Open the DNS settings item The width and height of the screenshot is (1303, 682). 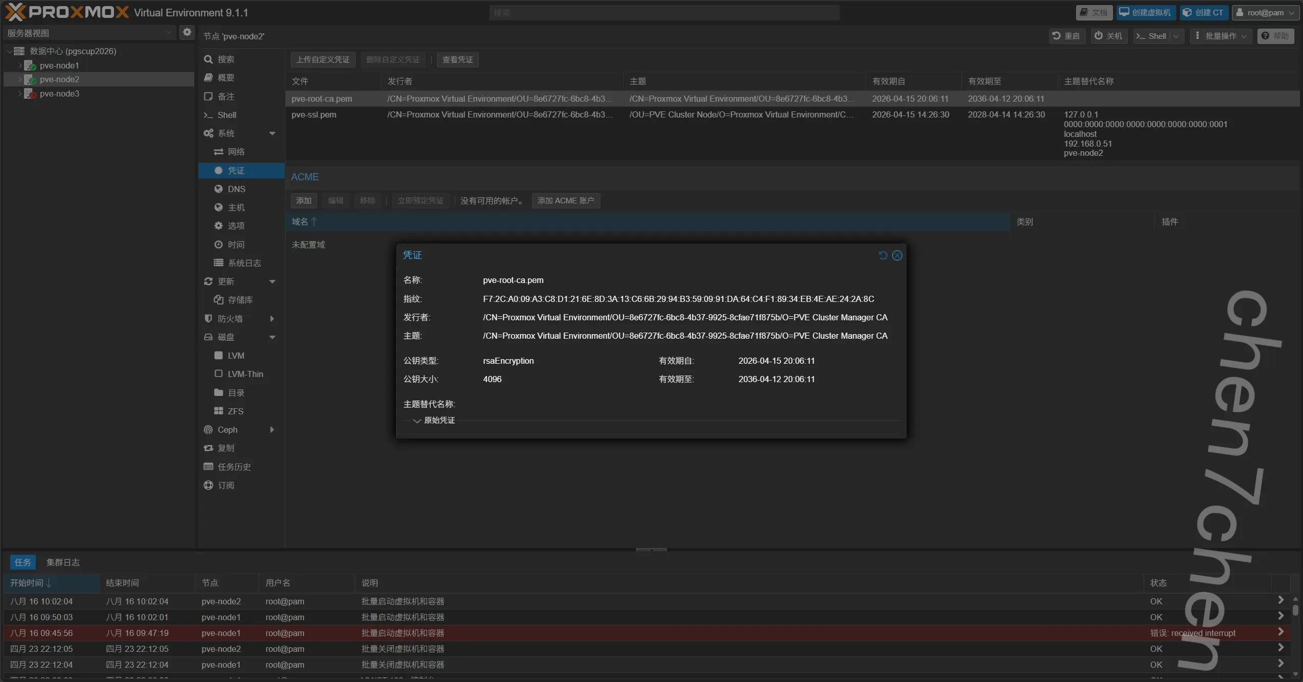241,189
